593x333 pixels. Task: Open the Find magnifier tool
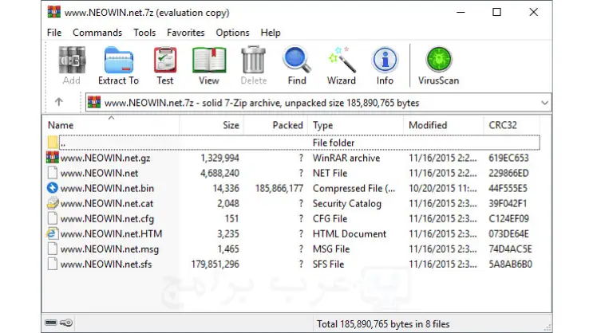tap(297, 59)
